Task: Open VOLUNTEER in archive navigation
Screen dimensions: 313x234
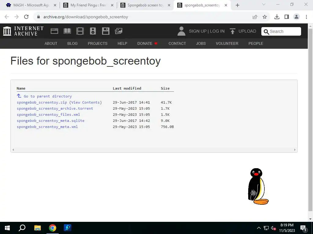Action: pos(227,43)
